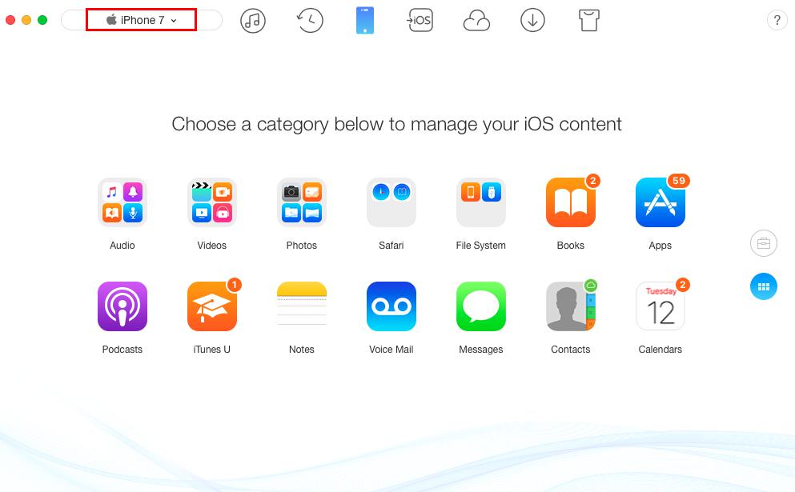Open the Messages category
This screenshot has width=795, height=492.
[x=480, y=306]
